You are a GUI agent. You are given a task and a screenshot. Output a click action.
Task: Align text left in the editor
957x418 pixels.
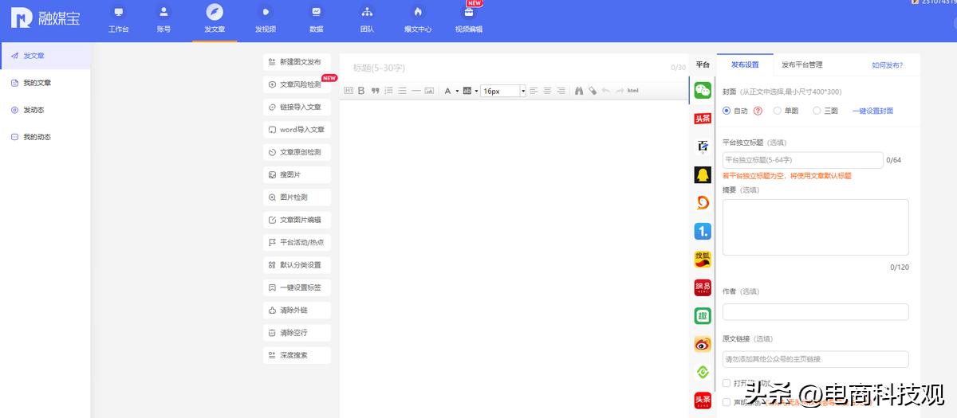click(x=534, y=91)
